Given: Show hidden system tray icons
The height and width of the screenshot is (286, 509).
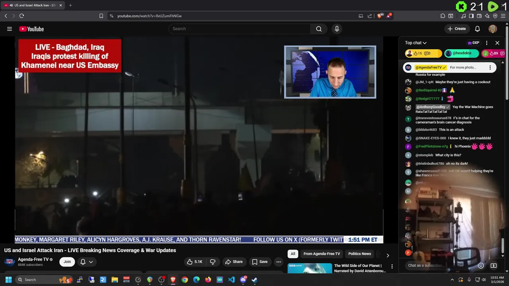Looking at the screenshot, I should pyautogui.click(x=452, y=280).
